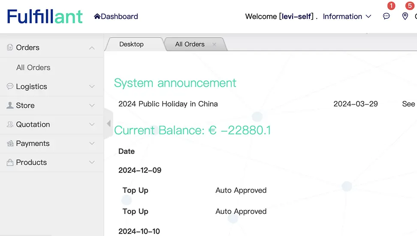Open the messages chat bubble icon
The height and width of the screenshot is (236, 417).
coord(387,16)
